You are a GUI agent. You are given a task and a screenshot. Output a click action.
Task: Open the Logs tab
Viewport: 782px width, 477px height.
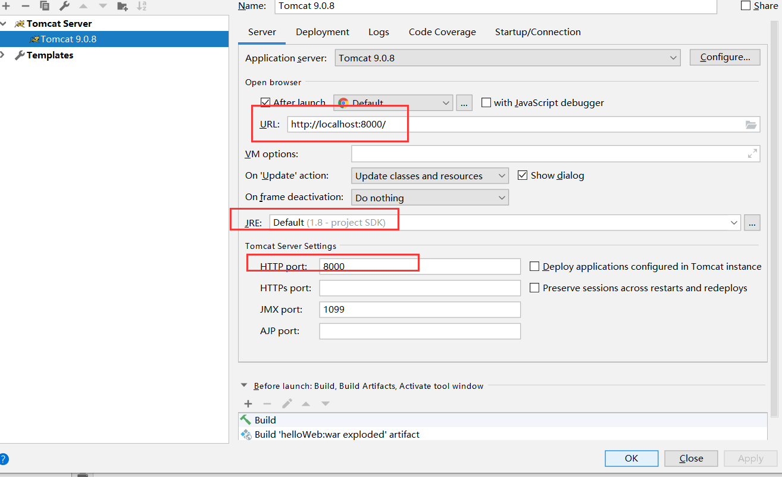tap(379, 32)
